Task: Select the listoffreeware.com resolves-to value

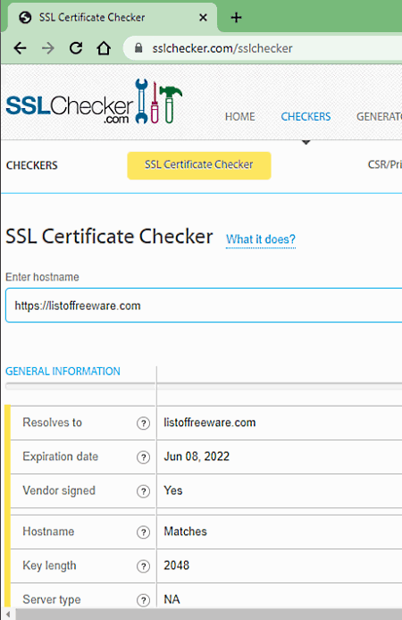Action: coord(210,423)
